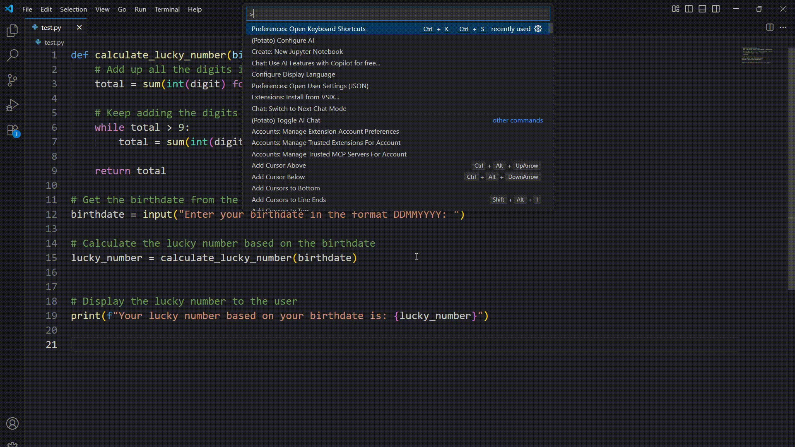The image size is (795, 447).
Task: Toggle Primary Side Bar layout button
Action: pos(689,9)
